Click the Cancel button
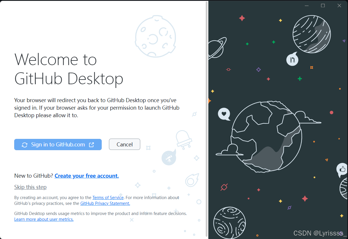The width and height of the screenshot is (348, 239). [125, 144]
